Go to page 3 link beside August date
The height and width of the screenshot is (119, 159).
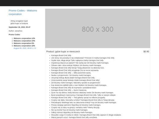tap(36, 48)
